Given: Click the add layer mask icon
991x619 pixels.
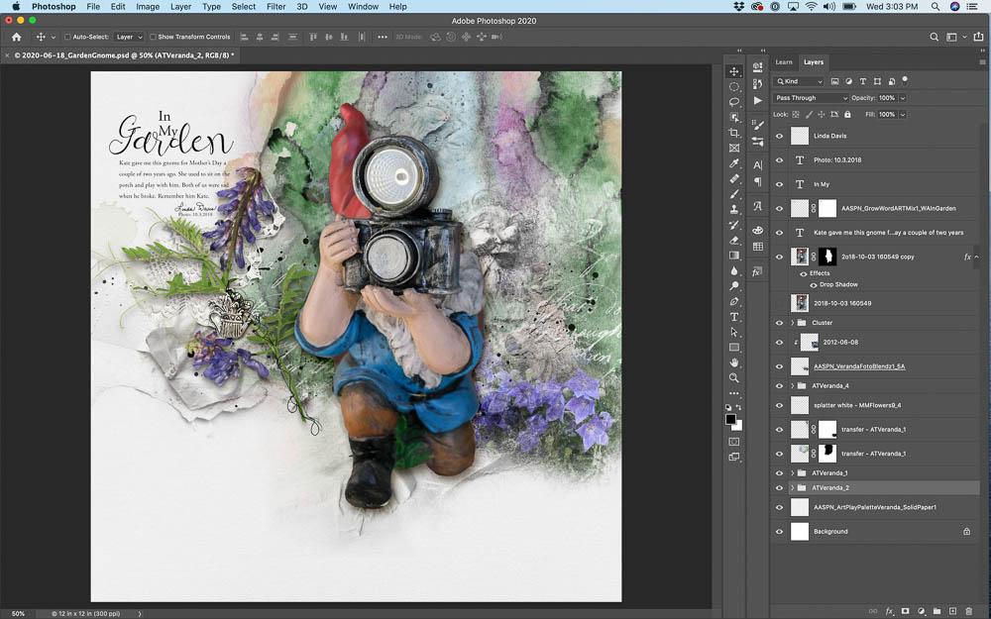Looking at the screenshot, I should pyautogui.click(x=905, y=611).
